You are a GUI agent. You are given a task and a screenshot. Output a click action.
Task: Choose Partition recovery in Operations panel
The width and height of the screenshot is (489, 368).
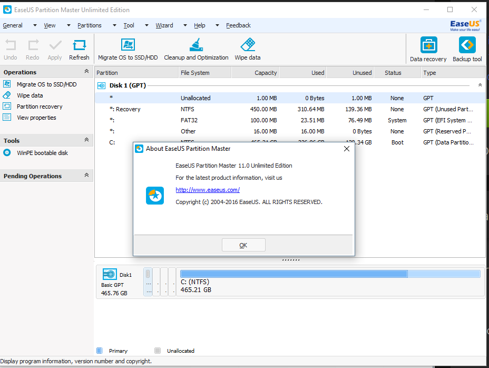click(x=40, y=106)
